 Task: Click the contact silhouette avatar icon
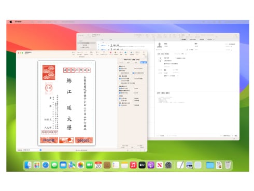160,45
